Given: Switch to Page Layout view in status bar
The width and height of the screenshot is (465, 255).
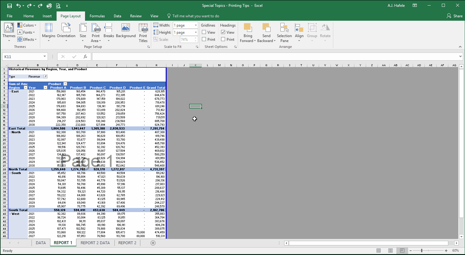Looking at the screenshot, I should coord(390,251).
